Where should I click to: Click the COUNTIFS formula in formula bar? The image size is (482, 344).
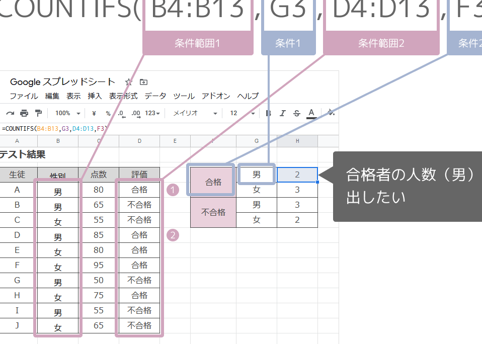(x=55, y=128)
